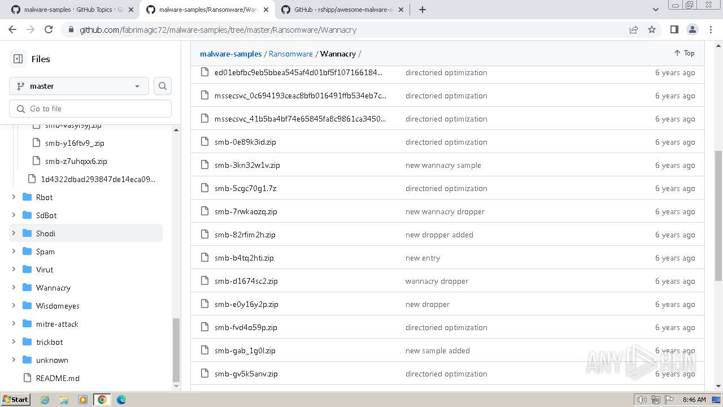This screenshot has height=407, width=723.
Task: Bookmark this page with the star
Action: click(652, 30)
